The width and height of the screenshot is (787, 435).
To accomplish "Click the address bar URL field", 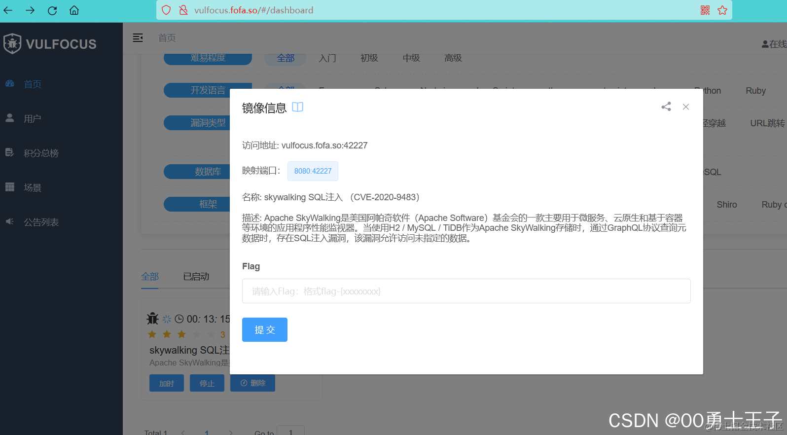I will pos(444,10).
